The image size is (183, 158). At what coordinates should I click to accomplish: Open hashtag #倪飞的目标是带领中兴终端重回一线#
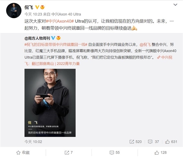(x=56, y=44)
